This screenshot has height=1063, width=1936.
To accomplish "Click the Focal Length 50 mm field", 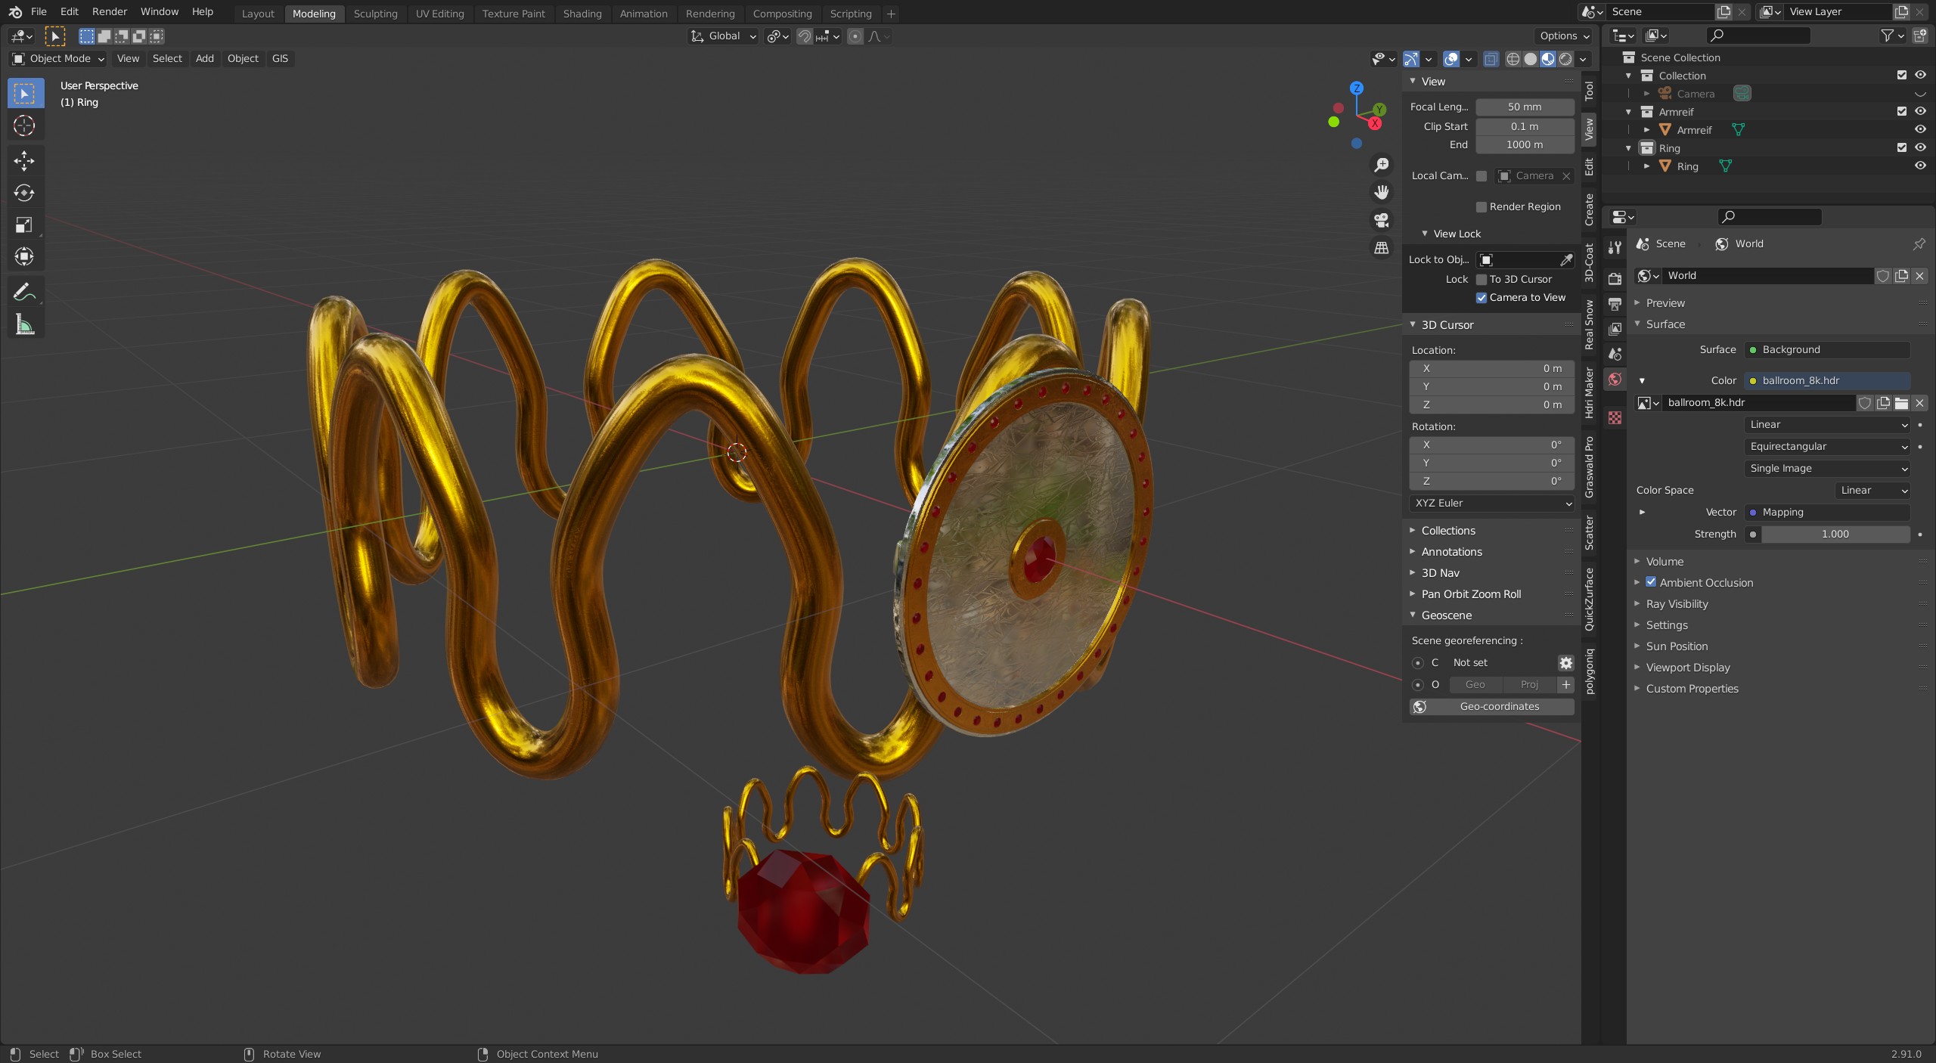I will click(x=1524, y=107).
